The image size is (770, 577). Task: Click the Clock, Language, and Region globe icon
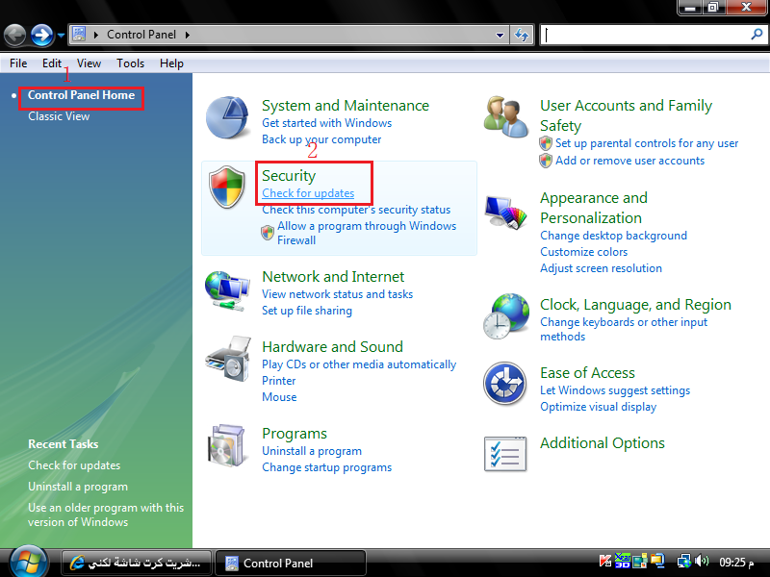506,316
